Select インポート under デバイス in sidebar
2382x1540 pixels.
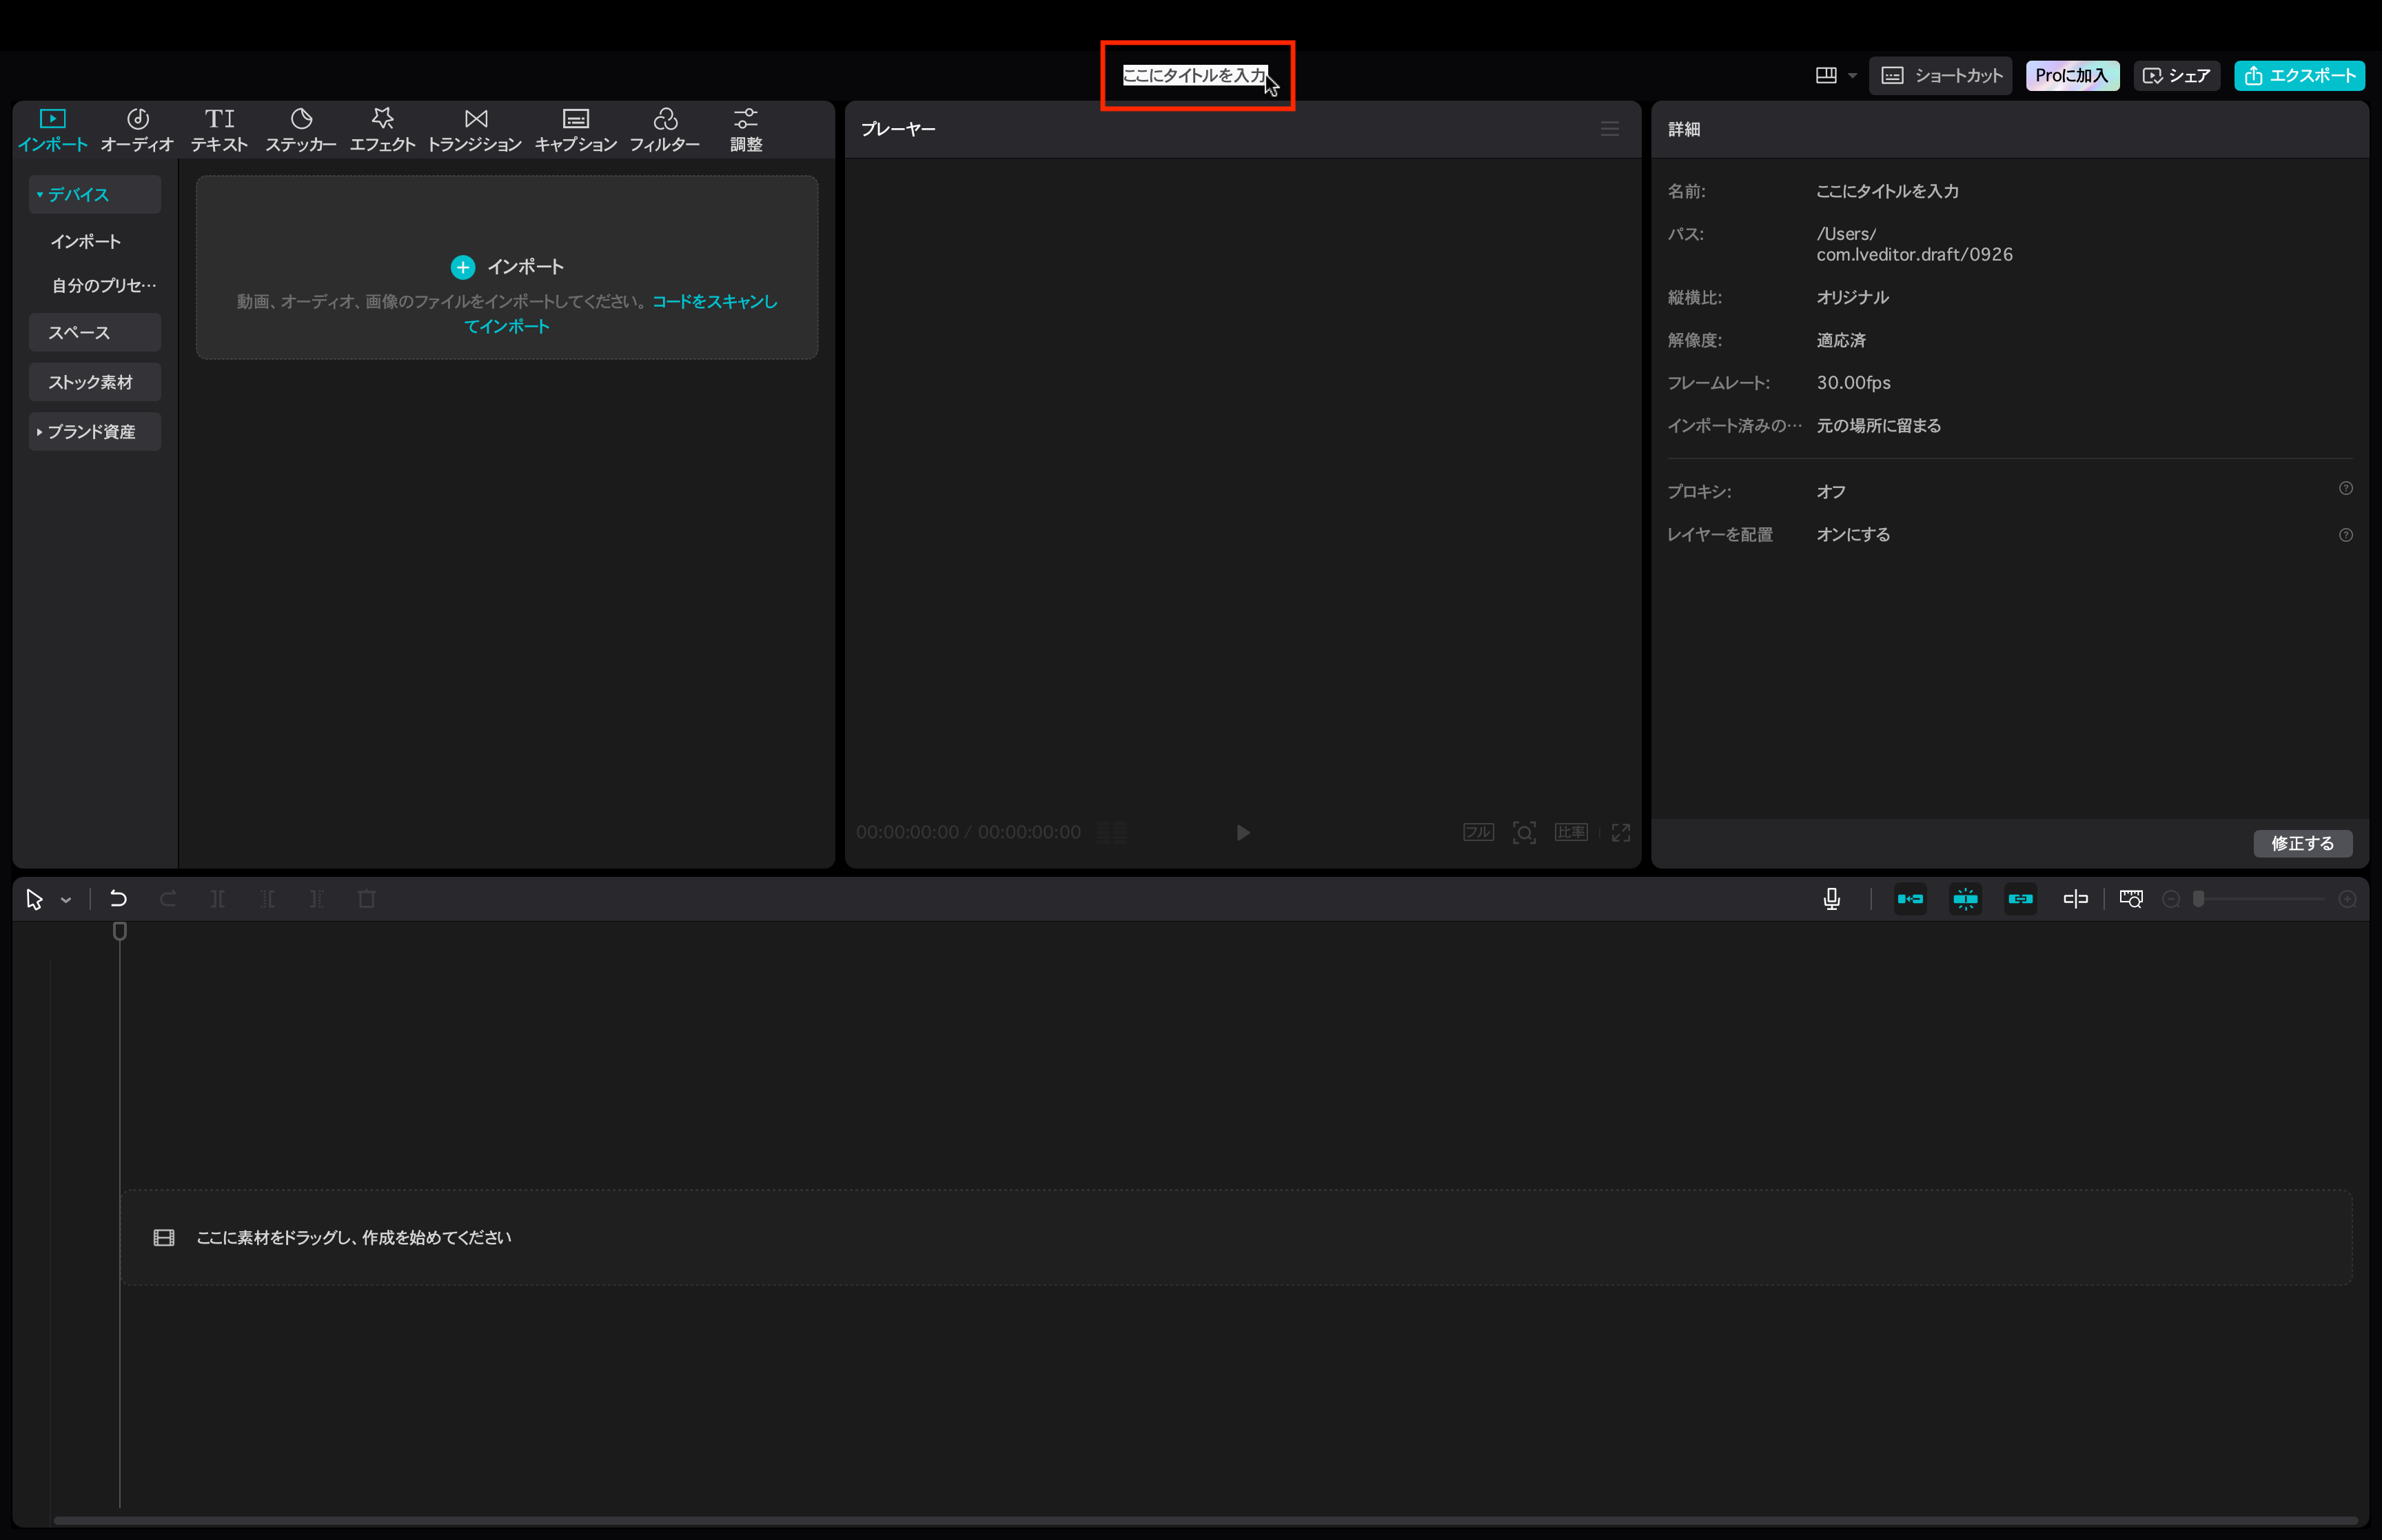pos(86,241)
